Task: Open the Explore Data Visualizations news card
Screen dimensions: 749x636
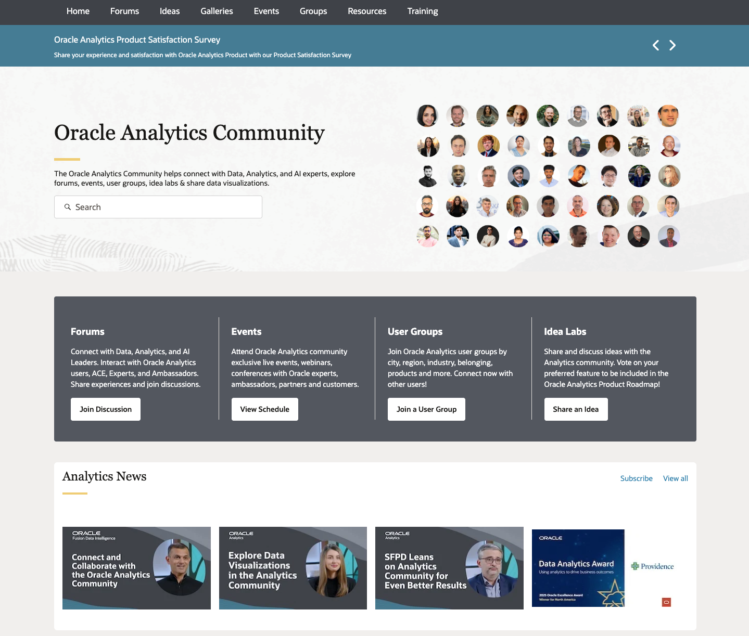Action: coord(293,568)
